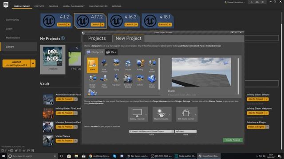Add Infinity Blade: Fire Lands to project
Viewport: 284px width, 159px height.
tap(65, 113)
